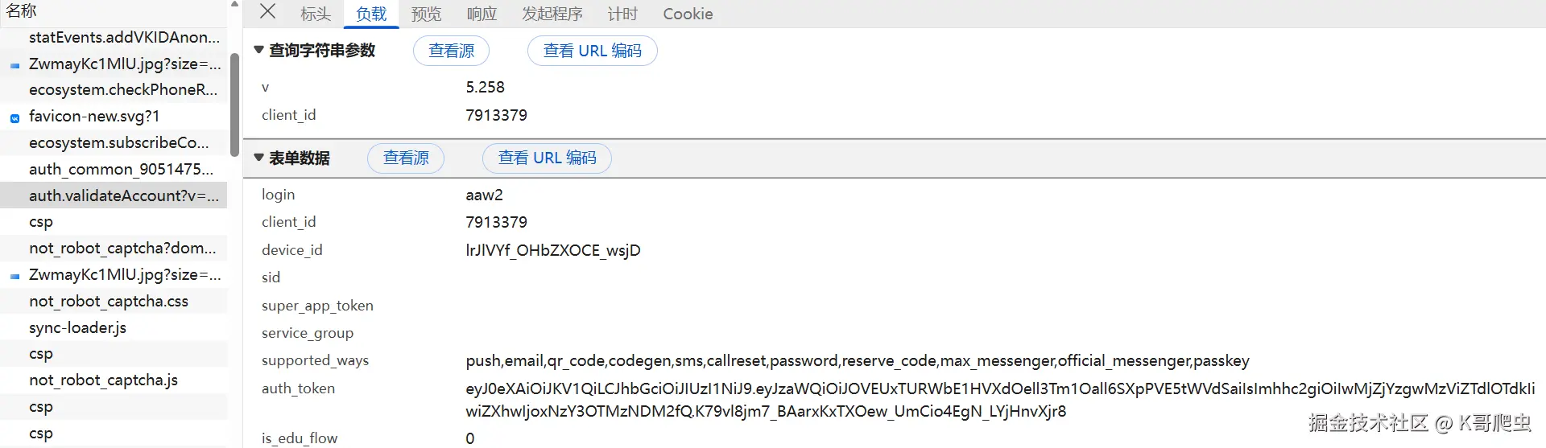Collapse the 表单数据 section
The height and width of the screenshot is (448, 1546).
[x=258, y=158]
